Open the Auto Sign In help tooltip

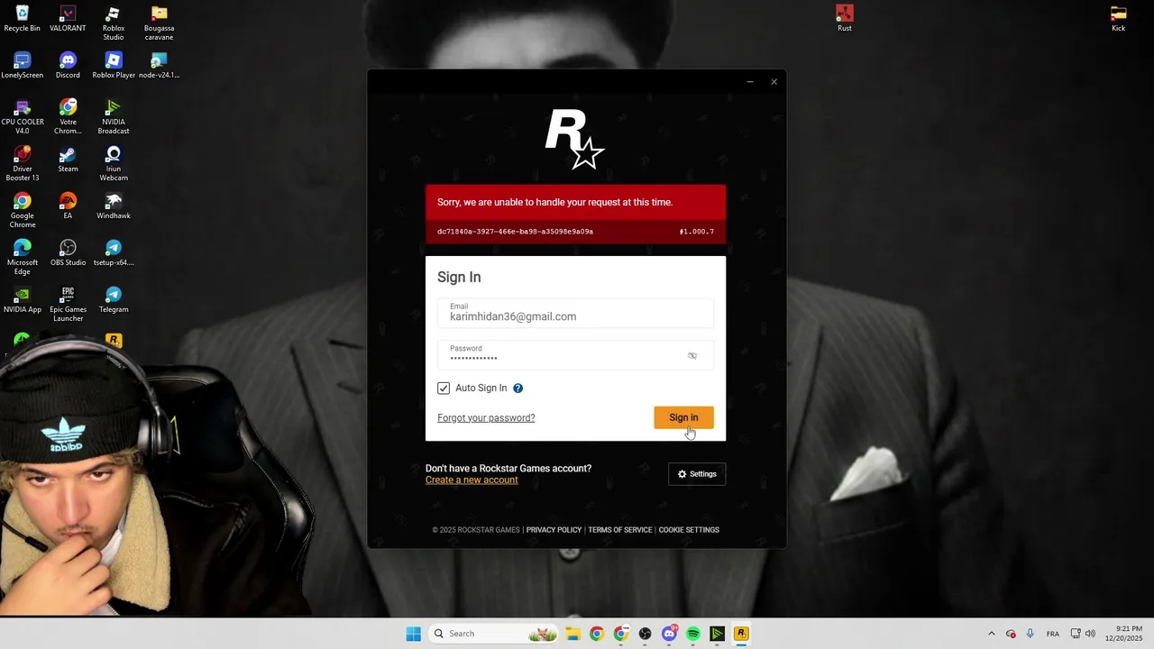[517, 388]
